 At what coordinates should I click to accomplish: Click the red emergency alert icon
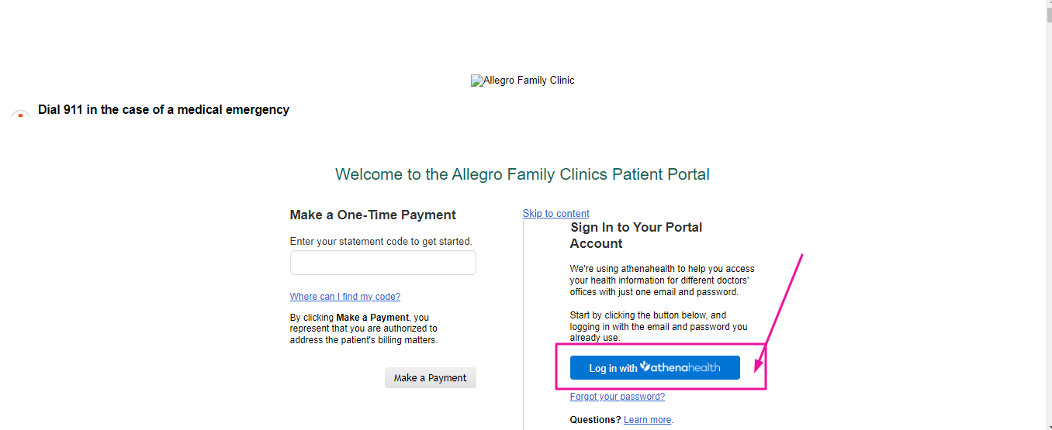[20, 114]
